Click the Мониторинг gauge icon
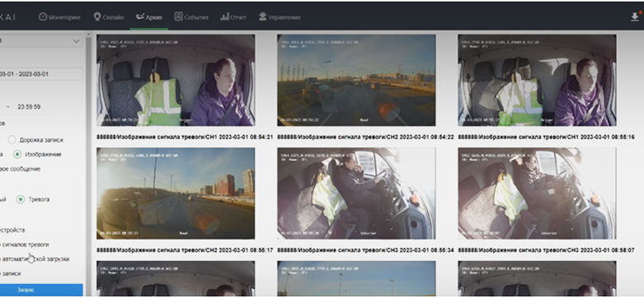The height and width of the screenshot is (298, 644). click(43, 16)
